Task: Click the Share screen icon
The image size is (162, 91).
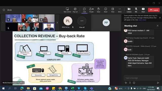Action: click(x=143, y=10)
